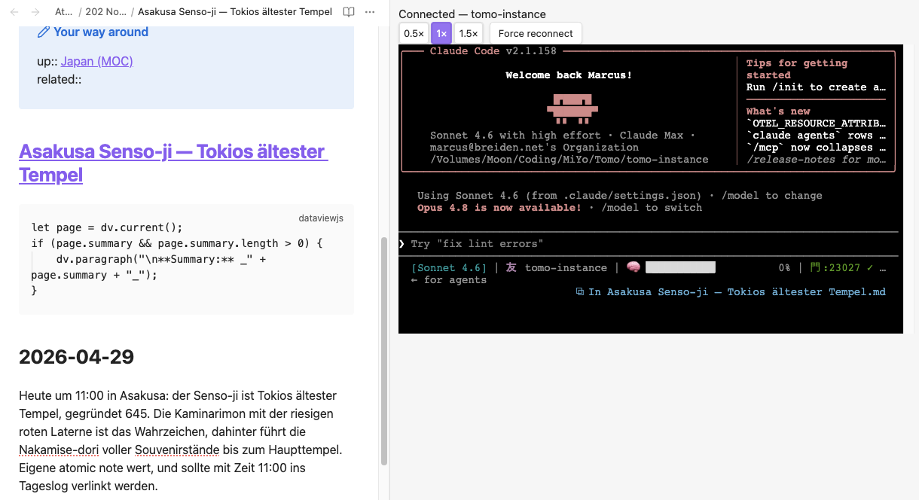Click the up:: field label
The image size is (919, 500).
coord(47,61)
